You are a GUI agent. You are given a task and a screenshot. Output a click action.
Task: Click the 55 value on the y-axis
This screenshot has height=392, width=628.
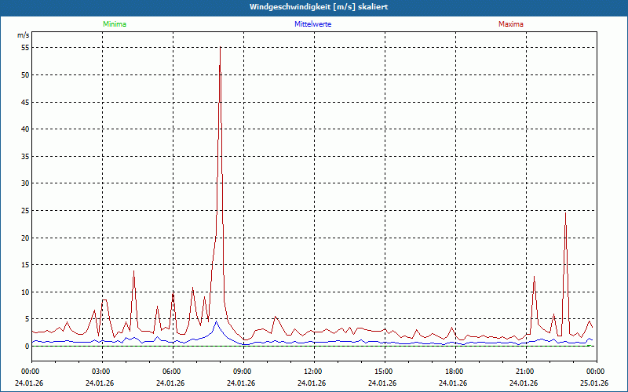pyautogui.click(x=25, y=48)
